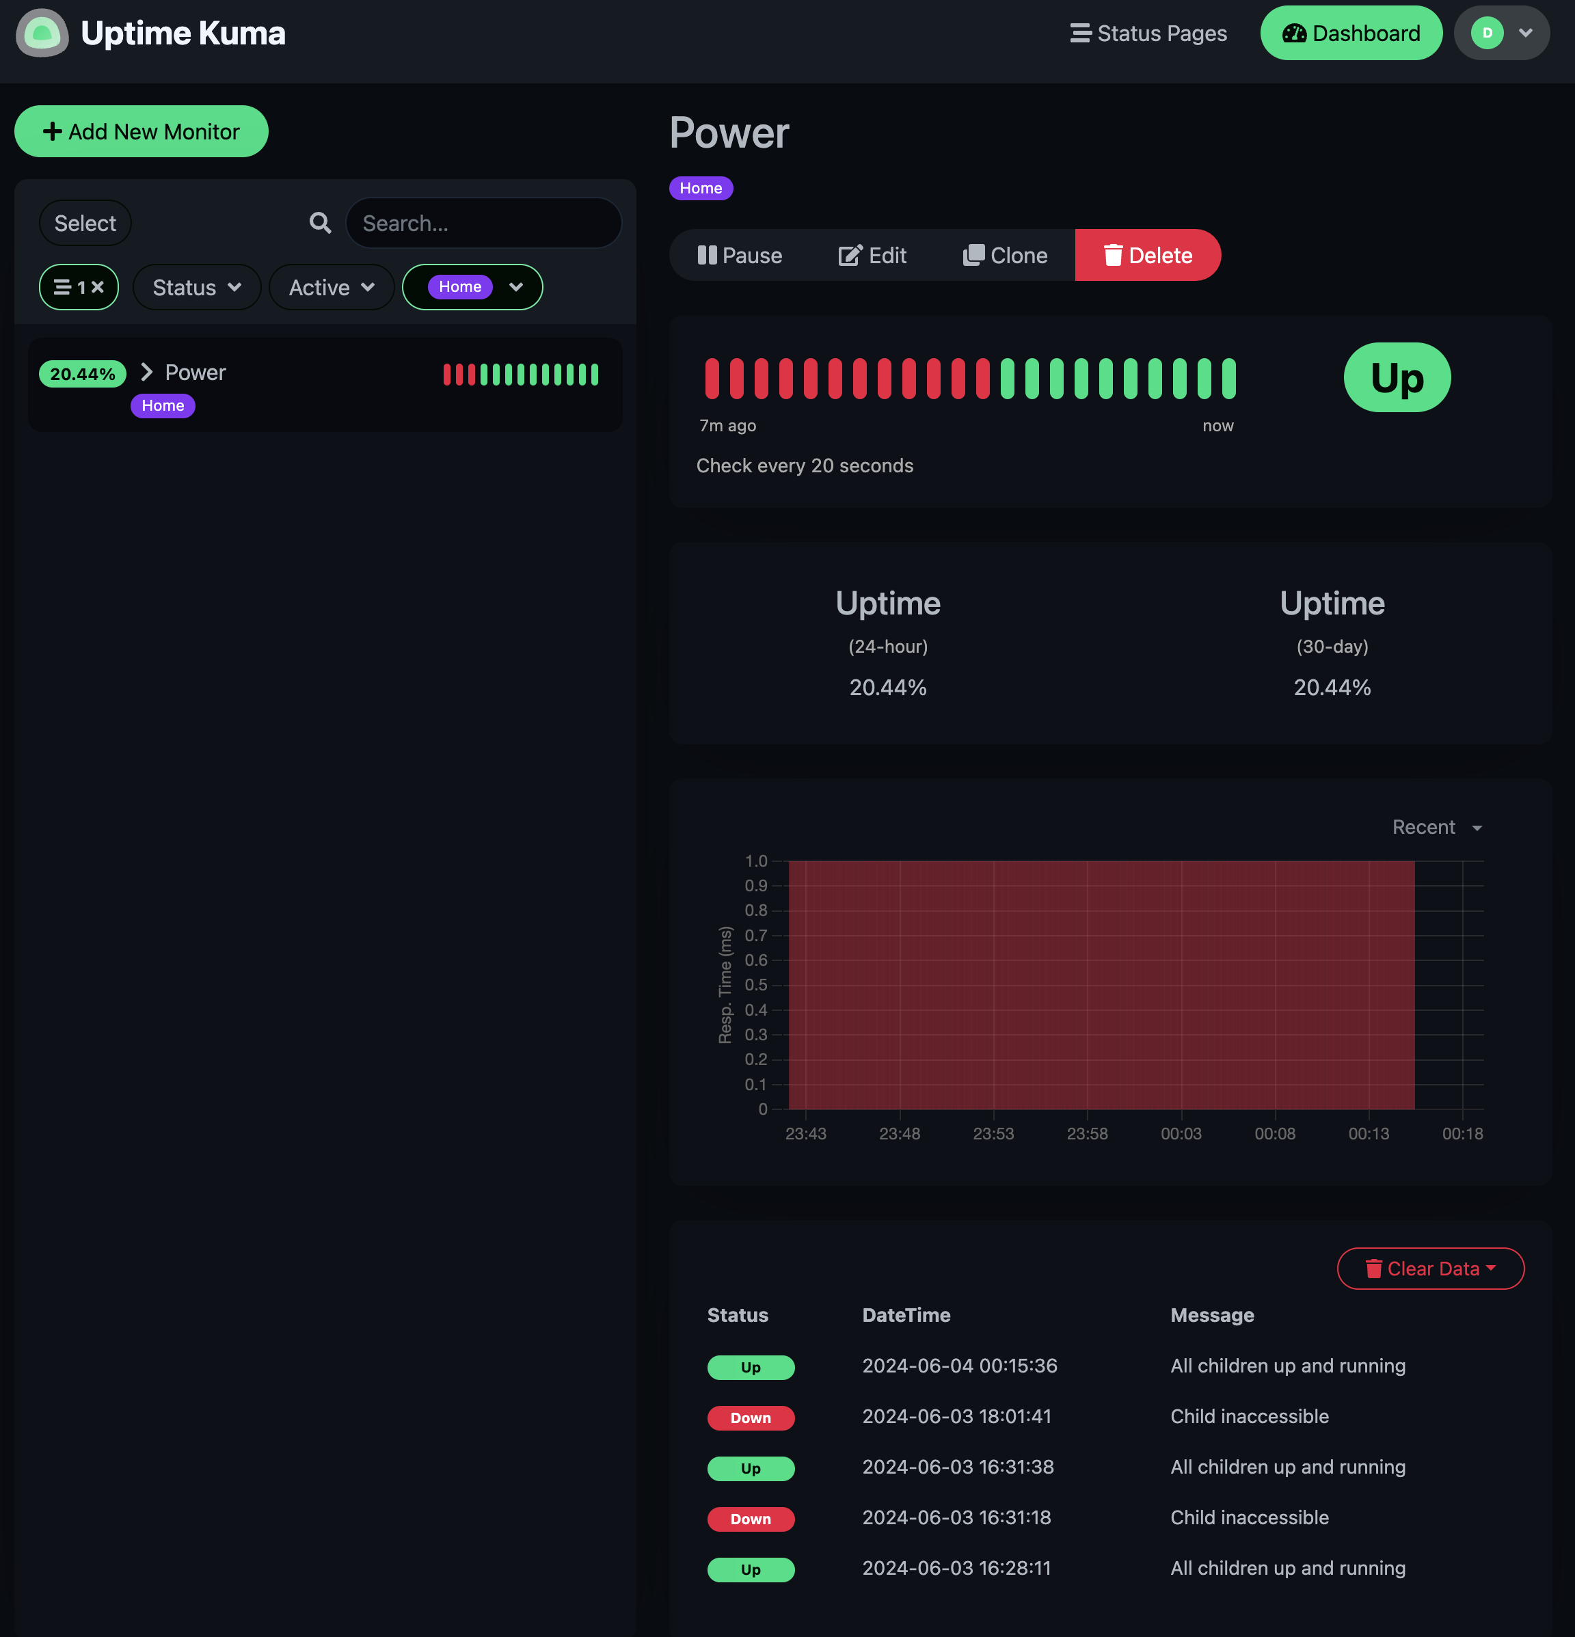1575x1637 pixels.
Task: Delete the Power monitor
Action: click(1148, 255)
